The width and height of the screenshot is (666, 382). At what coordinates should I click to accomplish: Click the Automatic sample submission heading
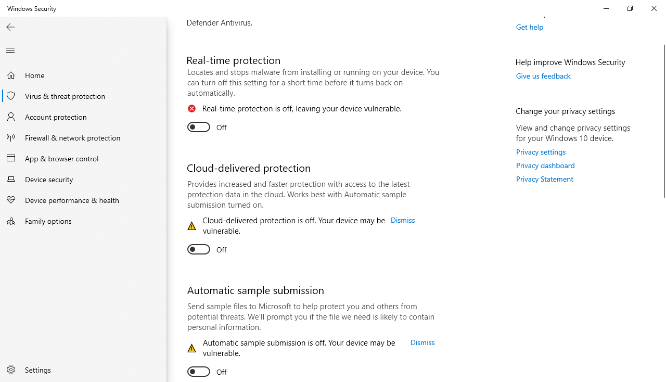pos(255,290)
